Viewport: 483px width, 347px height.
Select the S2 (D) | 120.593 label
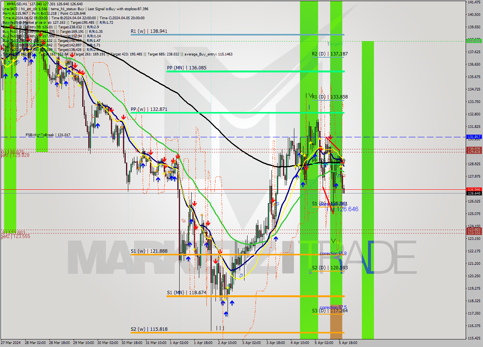(330, 268)
